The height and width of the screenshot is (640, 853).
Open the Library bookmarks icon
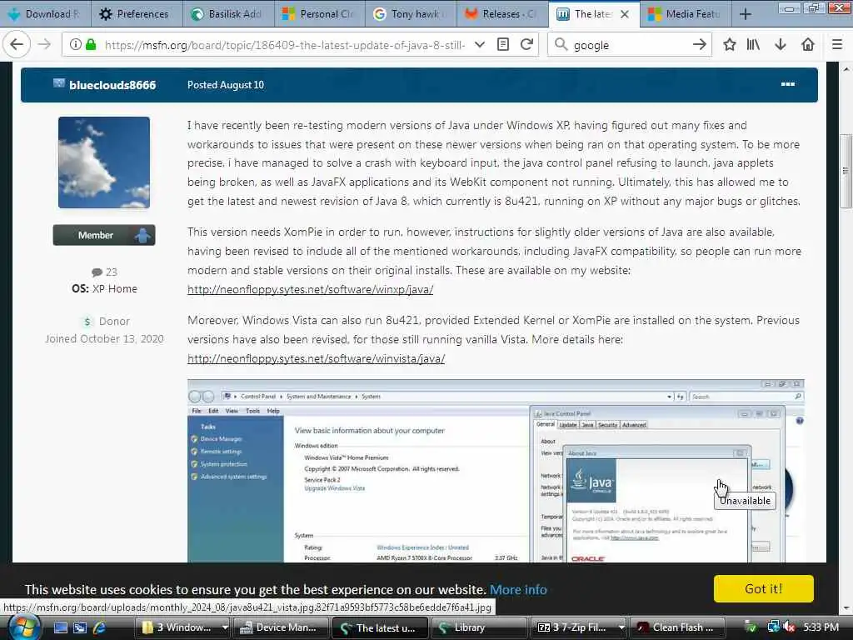point(753,45)
